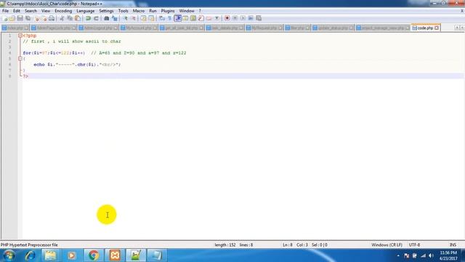Open Google Chrome from the taskbar
Viewport: 465px width, 262px height.
point(94,255)
